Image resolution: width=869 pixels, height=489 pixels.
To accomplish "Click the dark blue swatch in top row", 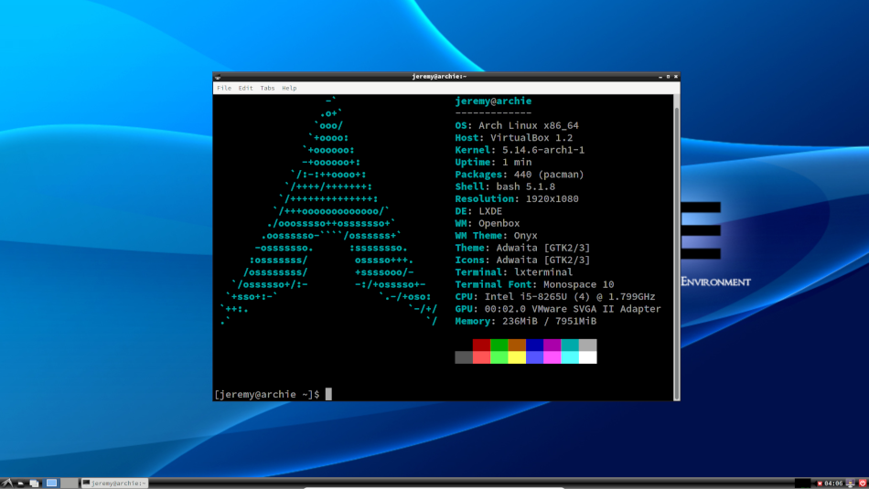I will tap(535, 345).
